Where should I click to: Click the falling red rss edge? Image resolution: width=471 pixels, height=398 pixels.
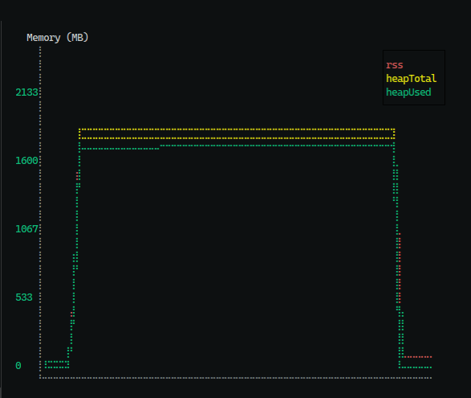(399, 267)
